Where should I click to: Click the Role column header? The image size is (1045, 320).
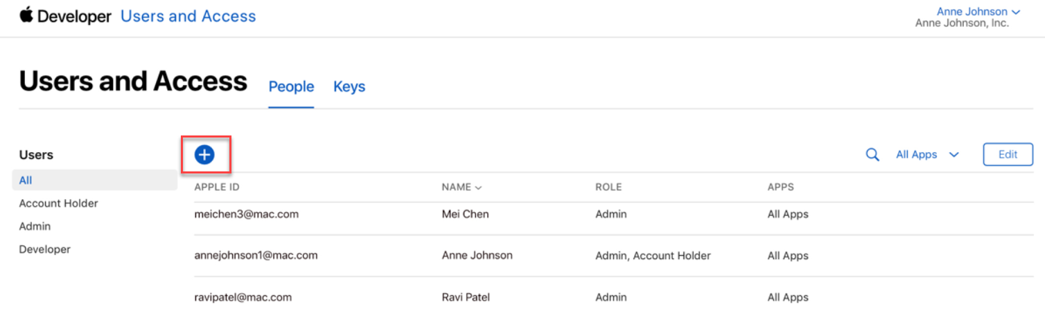(608, 187)
